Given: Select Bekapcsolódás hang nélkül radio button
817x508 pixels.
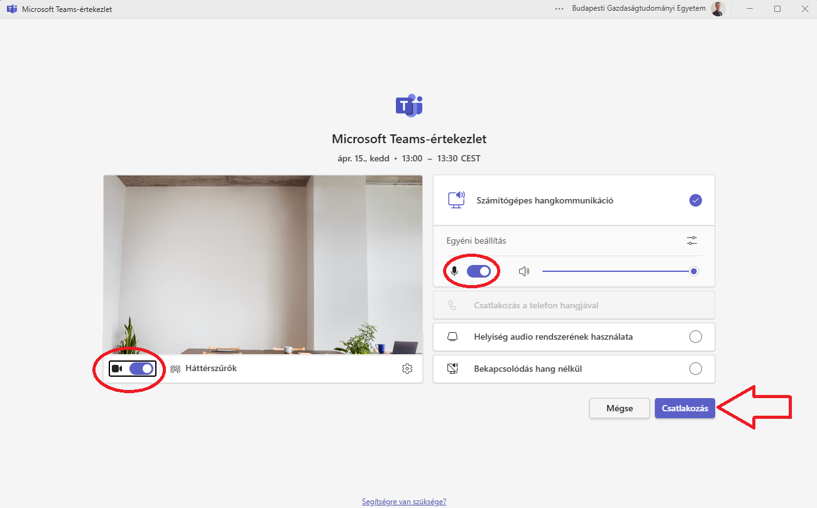Looking at the screenshot, I should 696,369.
